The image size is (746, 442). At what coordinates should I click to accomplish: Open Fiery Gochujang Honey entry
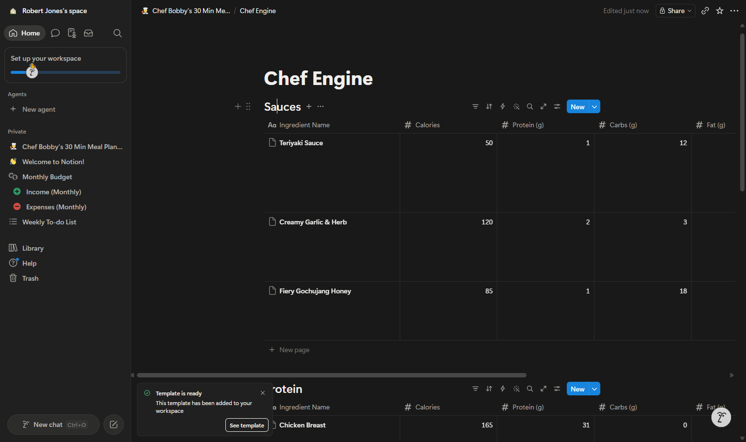click(x=315, y=291)
